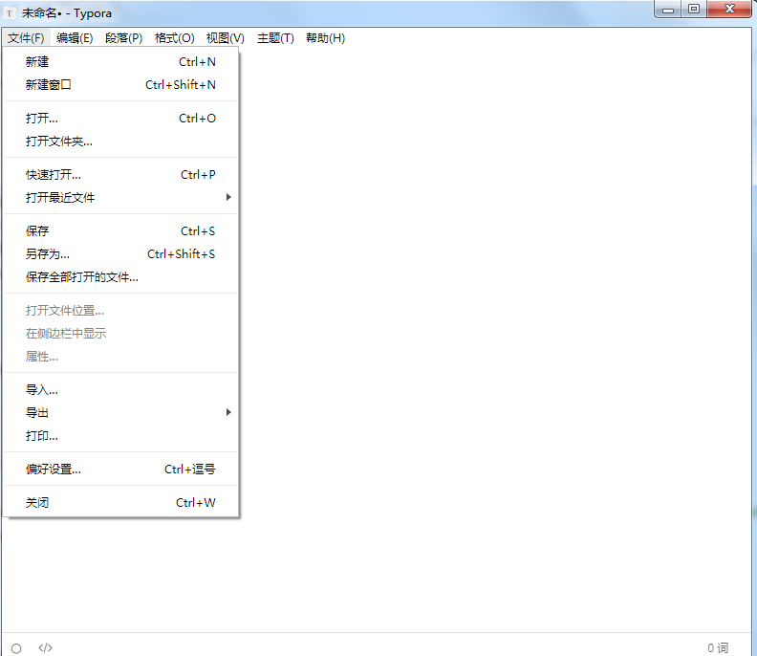This screenshot has height=656, width=757.
Task: Choose 导入... from the menu
Action: pos(120,389)
